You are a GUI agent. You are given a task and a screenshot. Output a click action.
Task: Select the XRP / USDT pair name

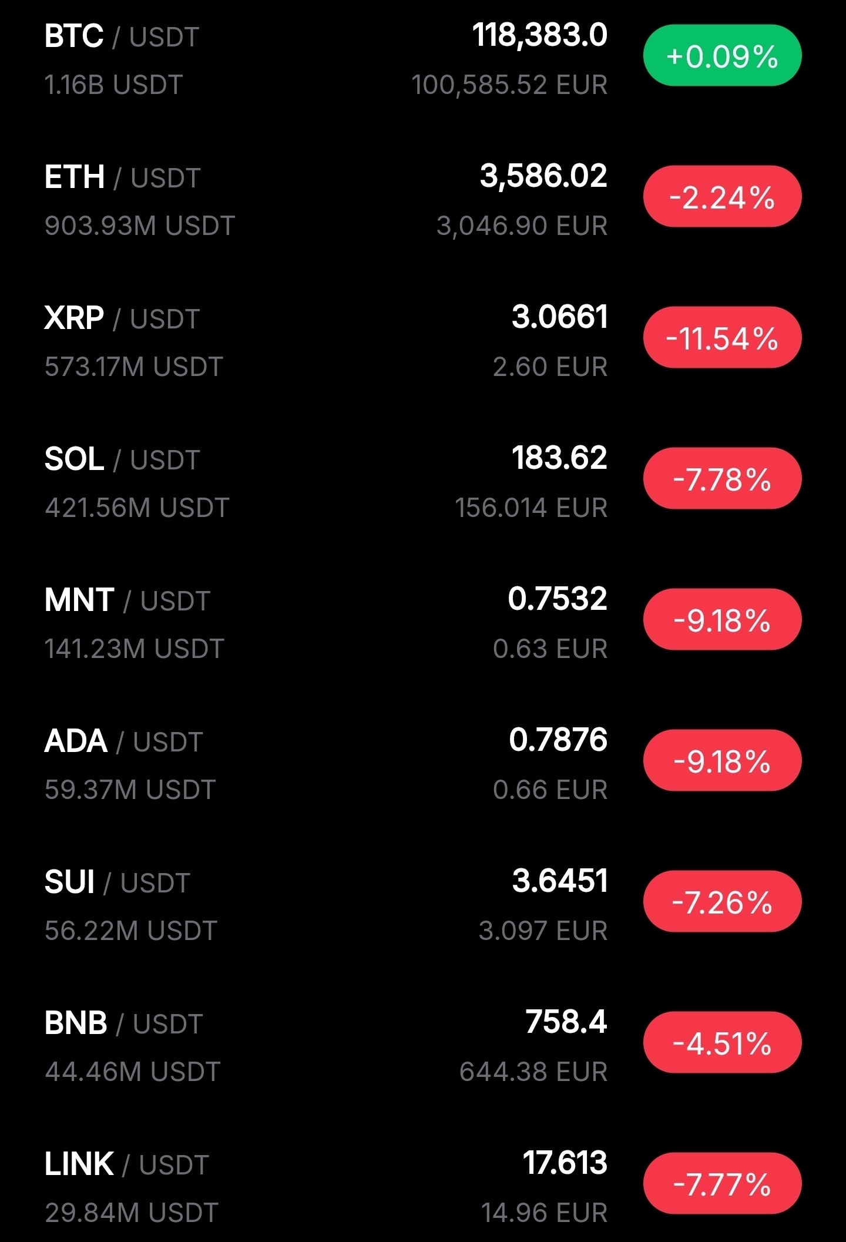pyautogui.click(x=122, y=318)
